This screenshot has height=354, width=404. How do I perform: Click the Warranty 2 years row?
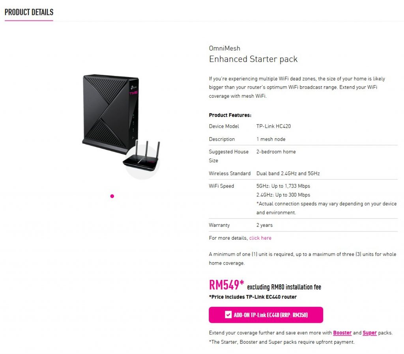[x=303, y=225]
